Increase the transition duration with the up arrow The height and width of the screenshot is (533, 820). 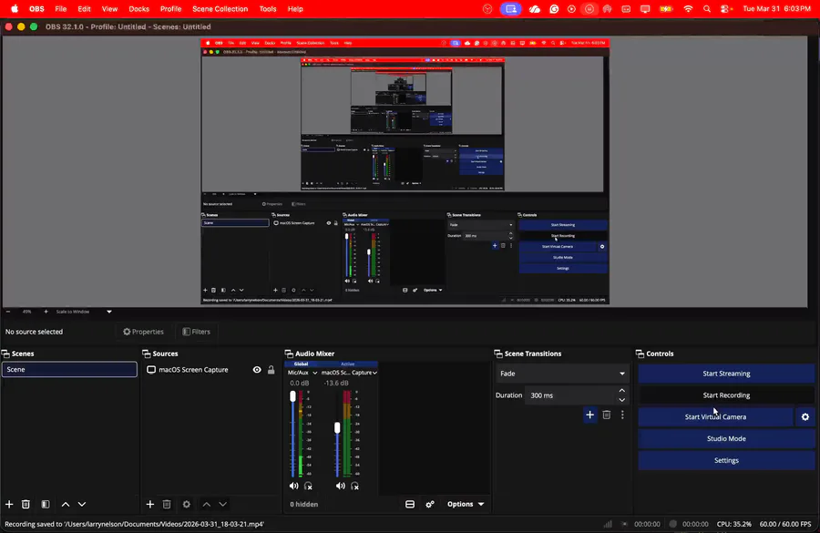pyautogui.click(x=621, y=391)
